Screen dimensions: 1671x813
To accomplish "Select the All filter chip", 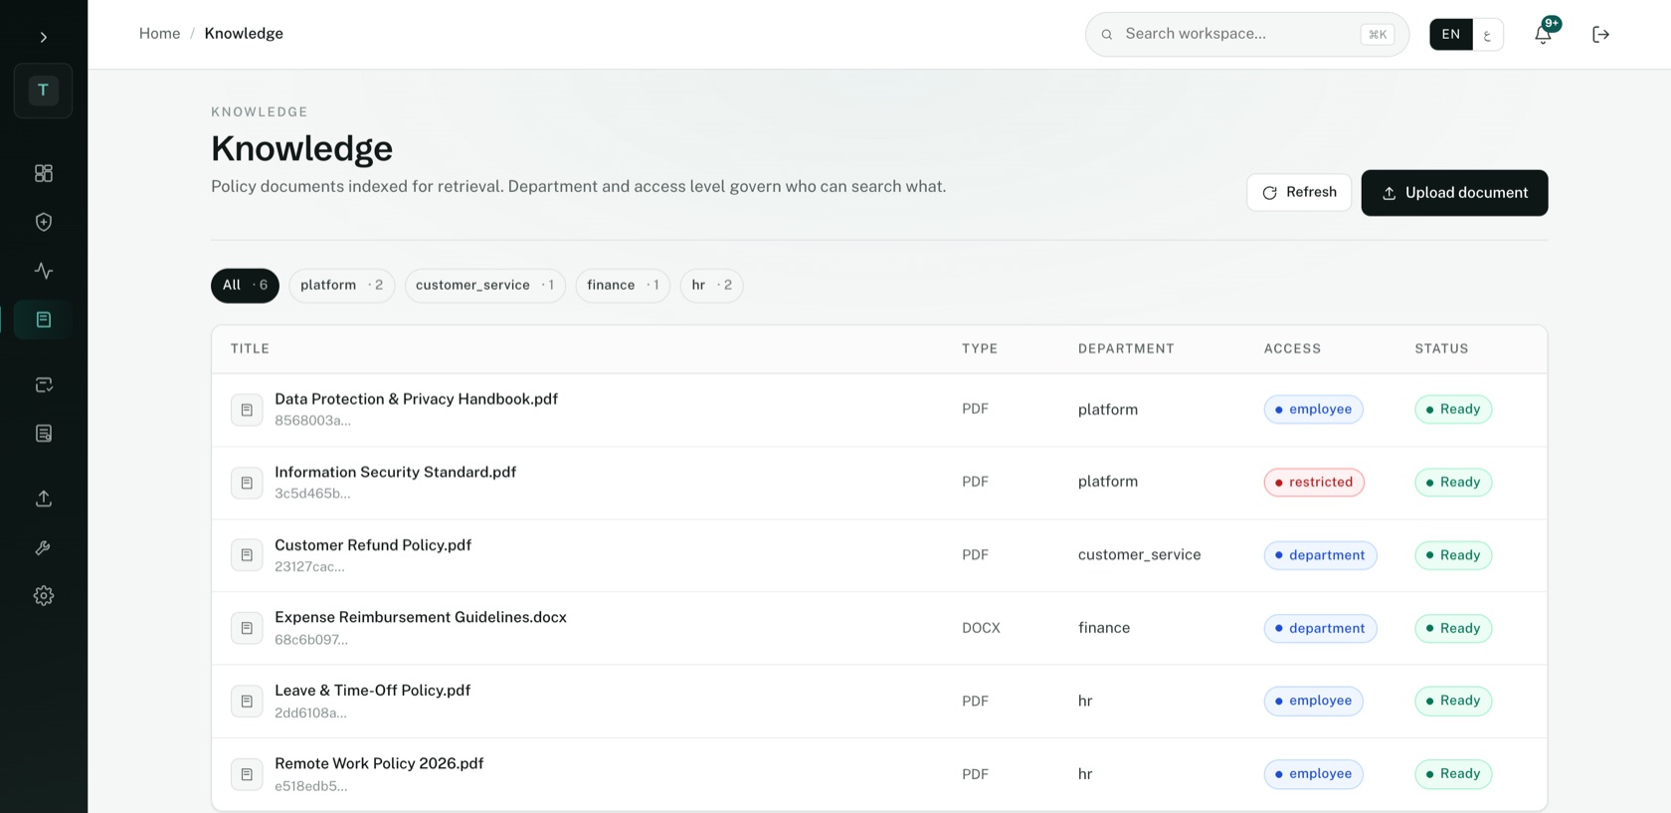I will (245, 286).
